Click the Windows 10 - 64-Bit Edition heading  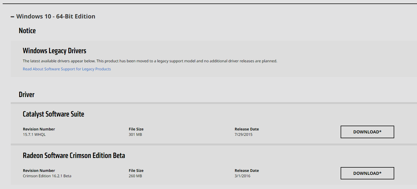point(56,16)
